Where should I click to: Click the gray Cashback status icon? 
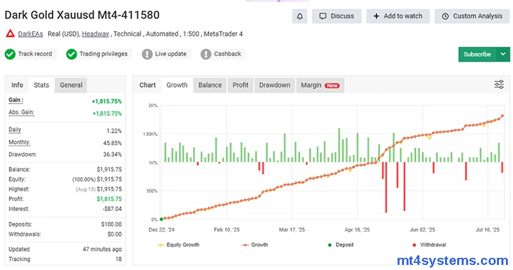(206, 54)
